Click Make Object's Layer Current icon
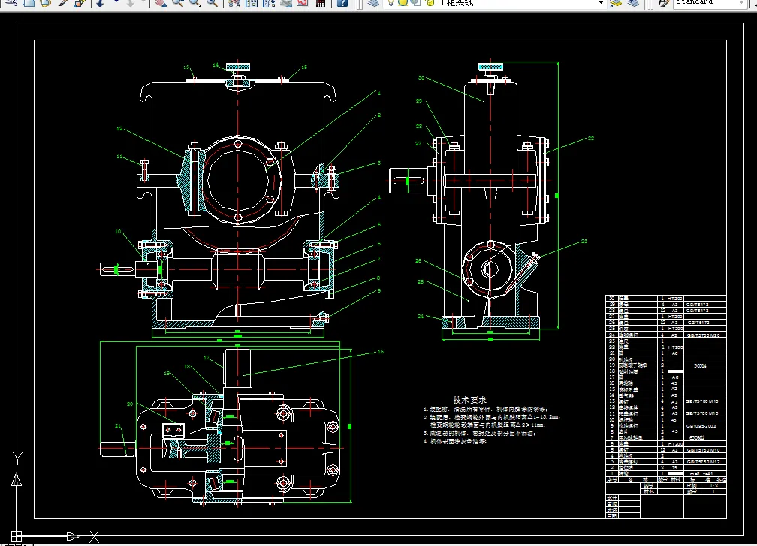 616,3
